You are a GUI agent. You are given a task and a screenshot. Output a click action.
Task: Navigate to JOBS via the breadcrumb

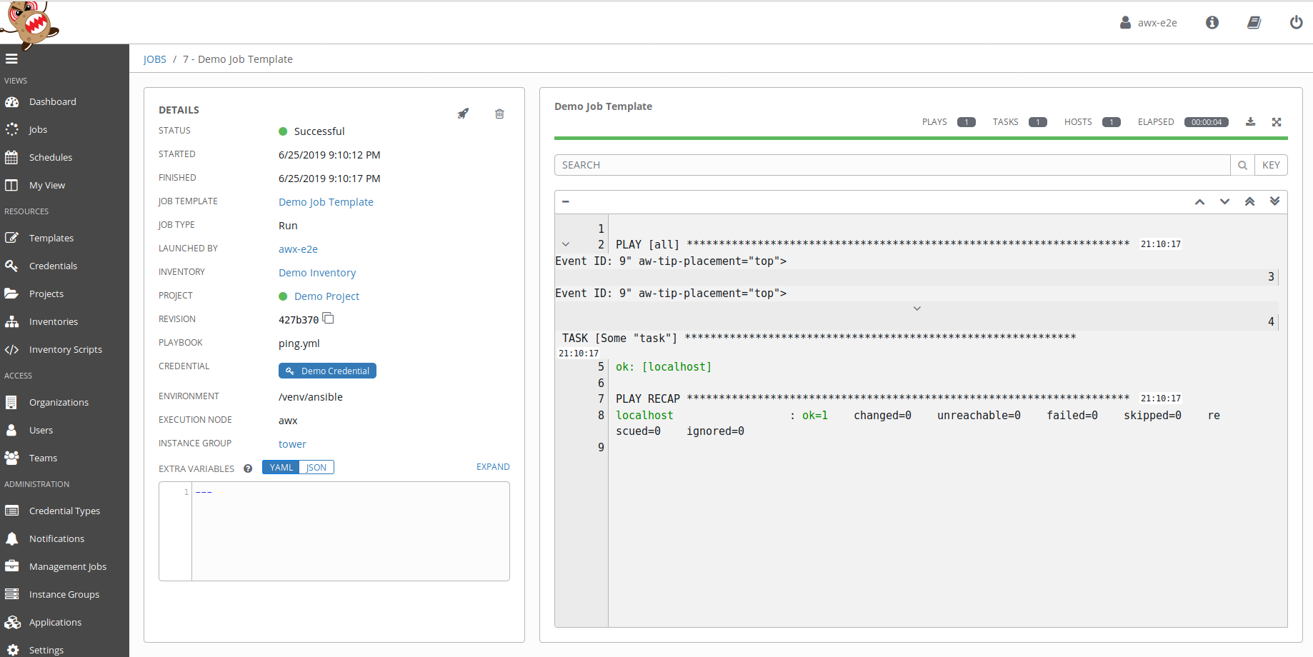(154, 59)
